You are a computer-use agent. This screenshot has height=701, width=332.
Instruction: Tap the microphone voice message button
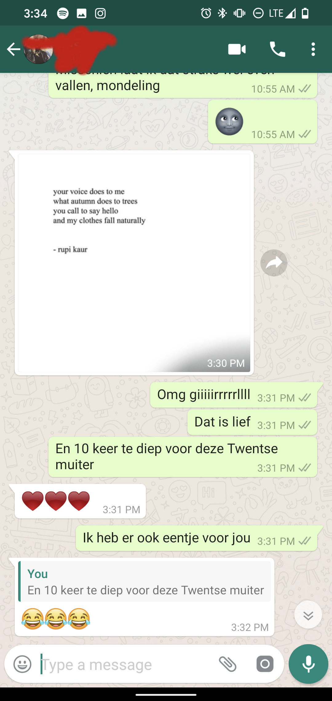point(308,664)
